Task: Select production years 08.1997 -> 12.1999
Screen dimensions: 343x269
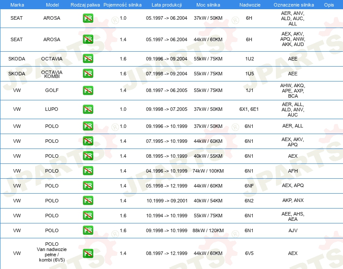Action: click(167, 253)
